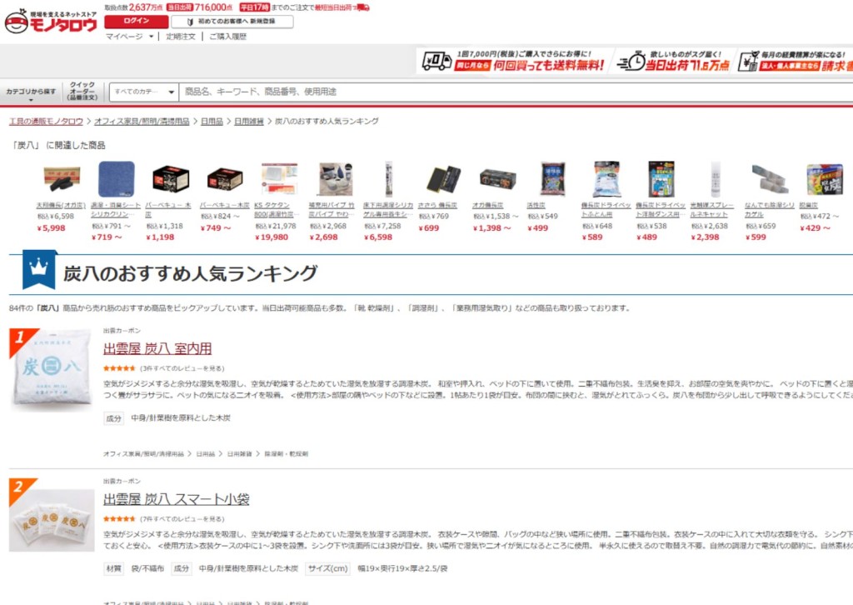Open the 日用品 link in the top breadcrumb
The image size is (853, 605).
pyautogui.click(x=212, y=122)
